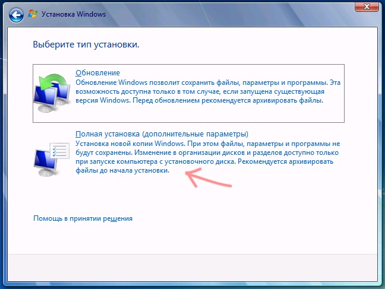385x289 pixels.
Task: Click the Windows flag logo in title bar
Action: [33, 14]
